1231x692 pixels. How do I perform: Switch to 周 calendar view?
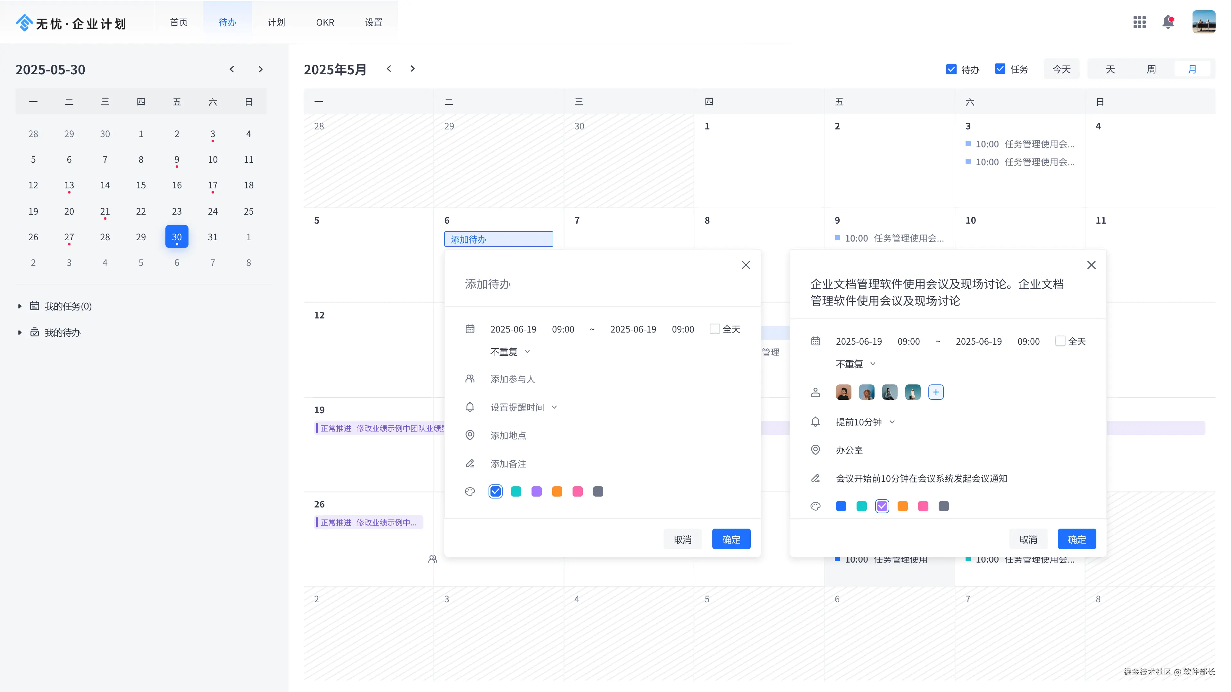[x=1151, y=69]
